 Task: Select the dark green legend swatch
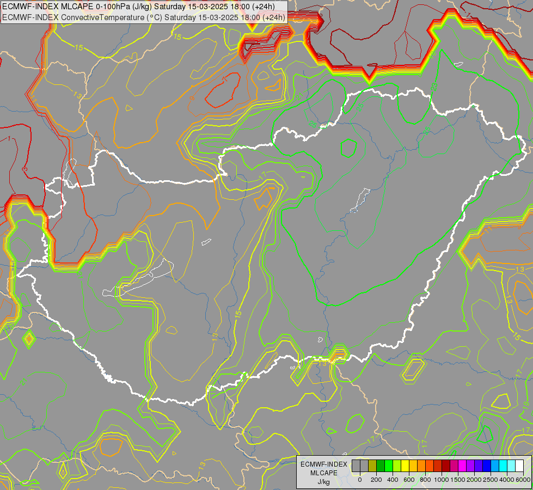click(381, 465)
